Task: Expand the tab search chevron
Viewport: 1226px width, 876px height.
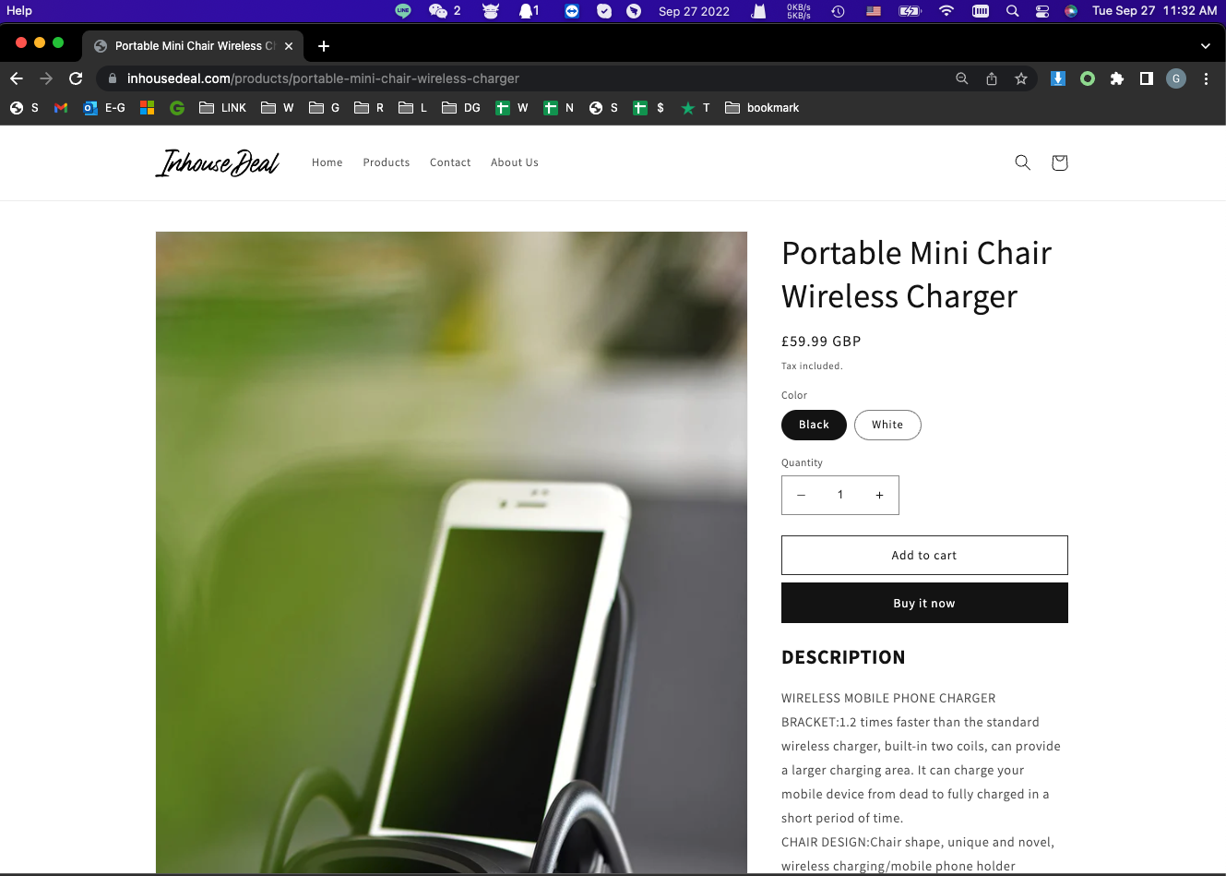Action: 1205,46
